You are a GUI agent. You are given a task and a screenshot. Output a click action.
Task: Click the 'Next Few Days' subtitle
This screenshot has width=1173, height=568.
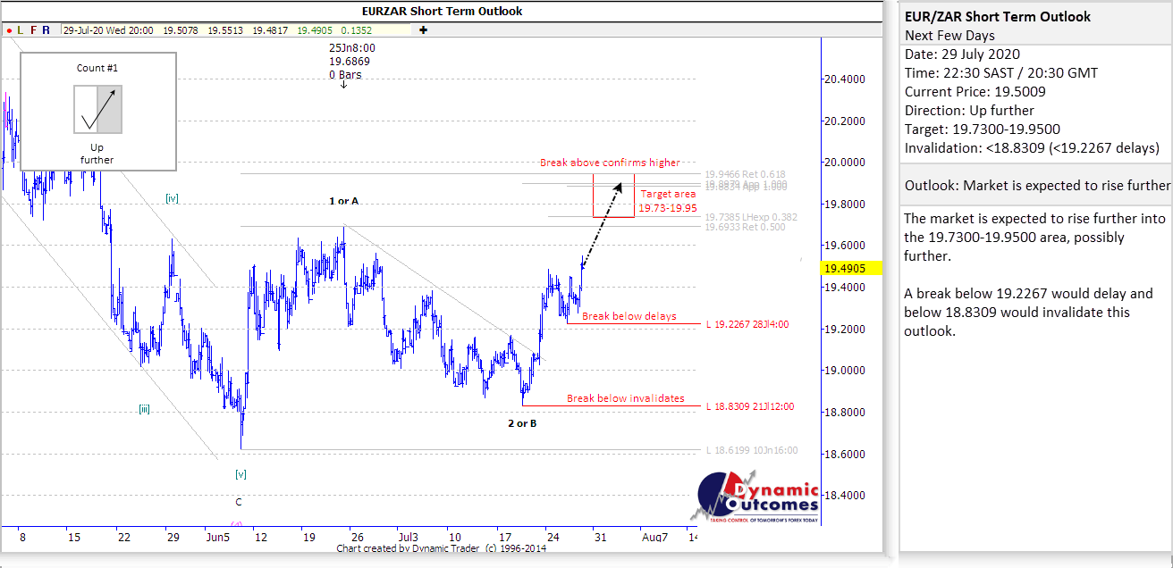click(x=948, y=35)
